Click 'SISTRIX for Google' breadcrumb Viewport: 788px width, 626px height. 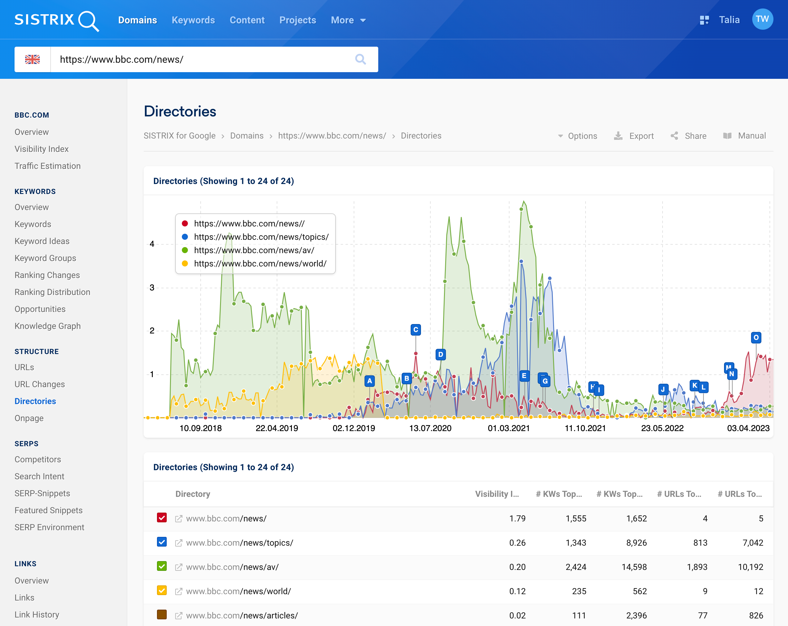[179, 136]
